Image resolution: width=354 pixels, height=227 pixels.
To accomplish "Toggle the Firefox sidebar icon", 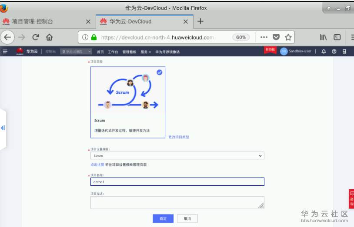I will (x=337, y=37).
